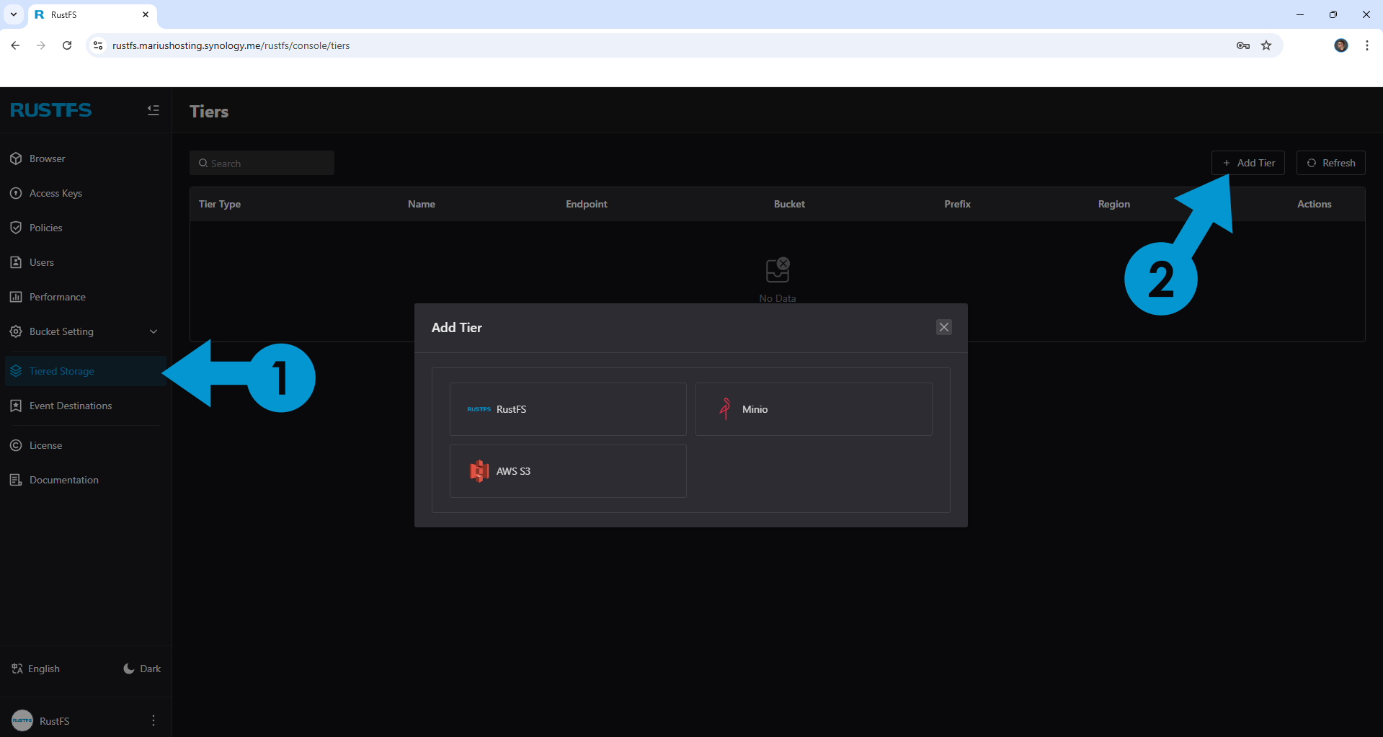Click the License copyright icon
This screenshot has width=1383, height=737.
(x=16, y=445)
